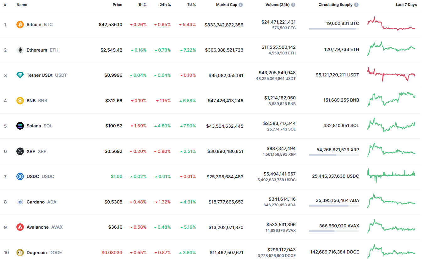Click the Tether USDt logo icon

click(20, 75)
